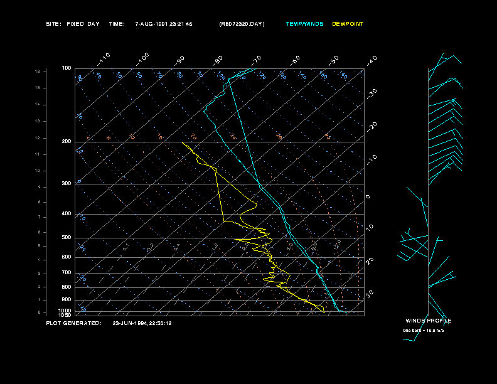Viewport: 497px width, 384px height.
Task: Click the 500 pressure level label
Action: [67, 238]
